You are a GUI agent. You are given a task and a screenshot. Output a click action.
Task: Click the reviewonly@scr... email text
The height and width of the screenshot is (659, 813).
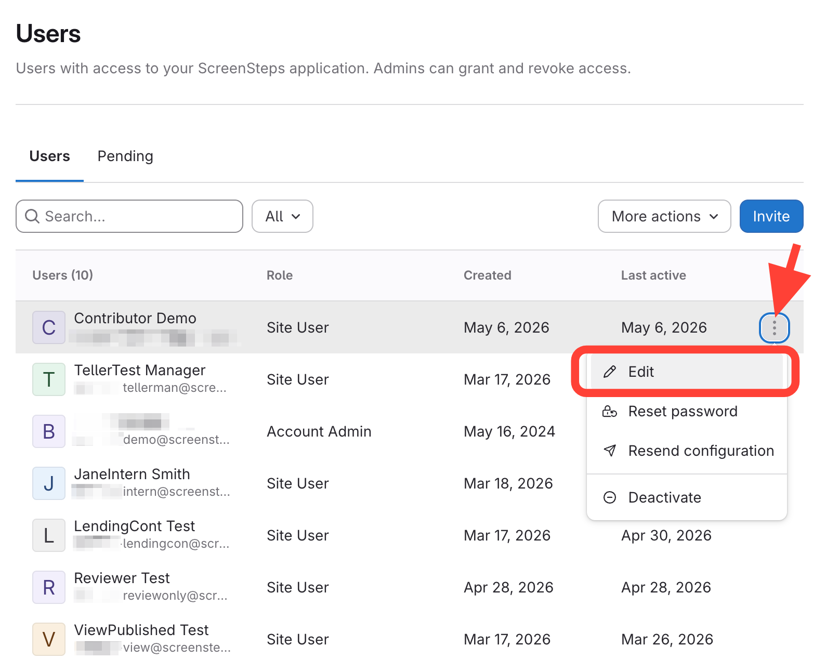click(x=175, y=596)
